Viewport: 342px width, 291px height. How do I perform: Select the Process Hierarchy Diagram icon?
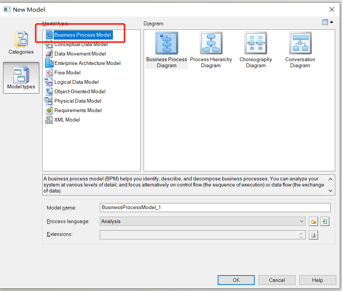[211, 43]
